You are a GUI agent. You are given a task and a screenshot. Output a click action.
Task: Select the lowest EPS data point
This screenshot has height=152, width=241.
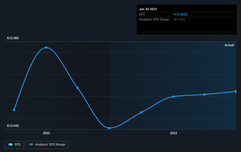pyautogui.click(x=109, y=128)
